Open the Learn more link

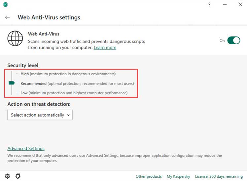click(105, 48)
